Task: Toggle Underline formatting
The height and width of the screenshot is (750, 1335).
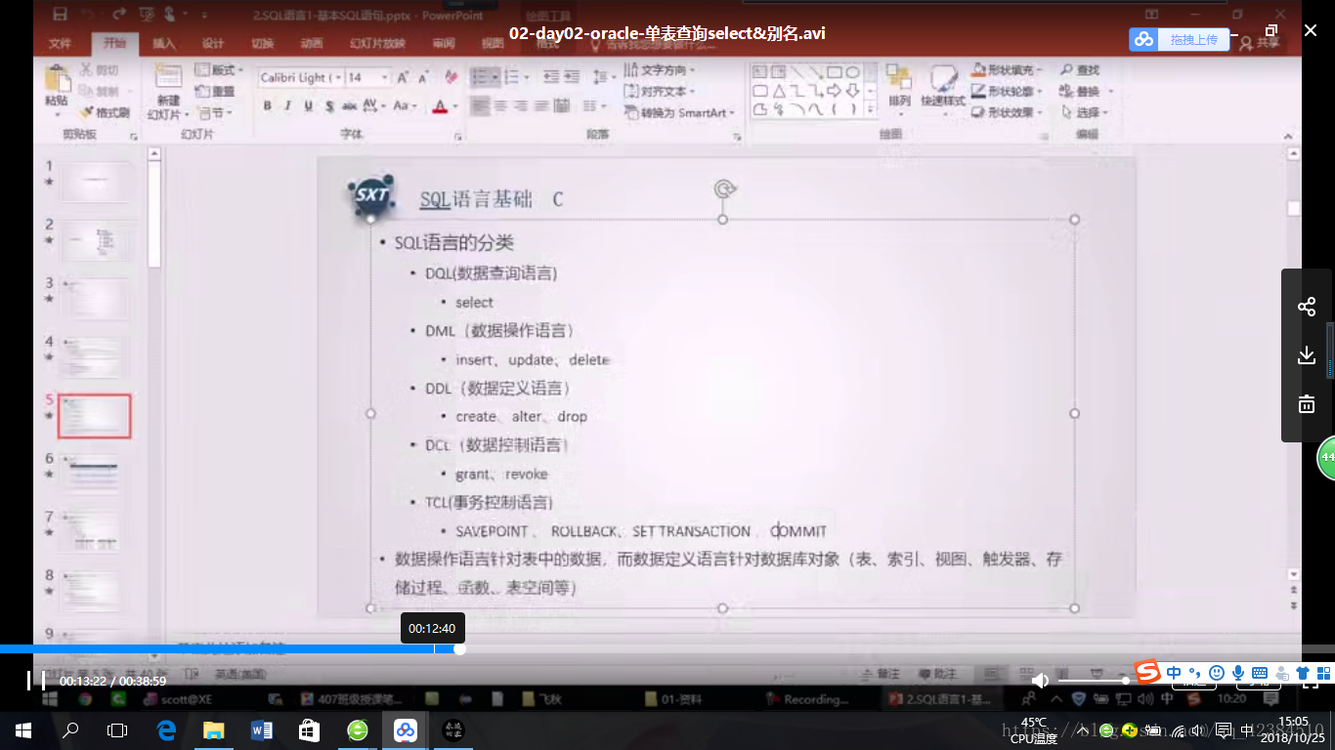Action: click(x=308, y=106)
